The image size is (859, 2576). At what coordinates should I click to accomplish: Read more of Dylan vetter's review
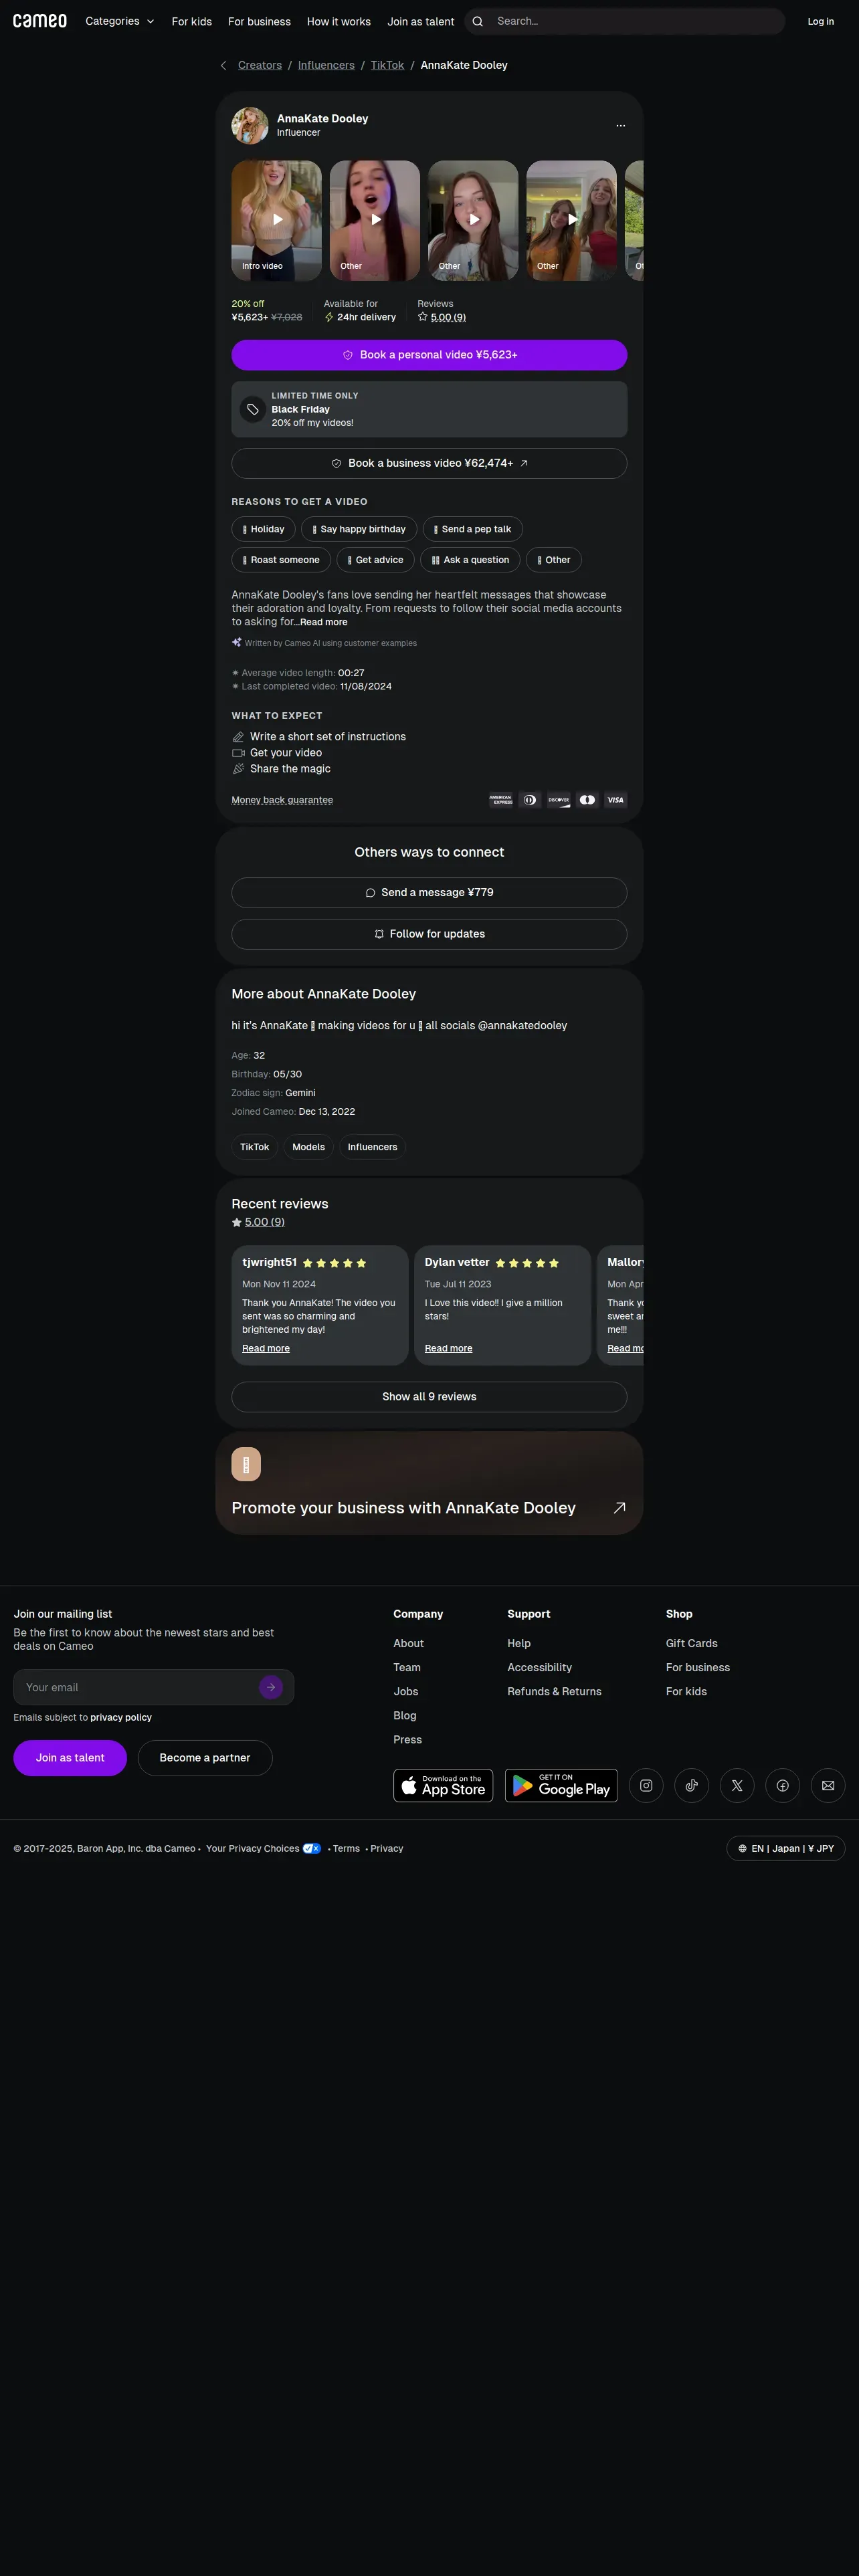(448, 1348)
